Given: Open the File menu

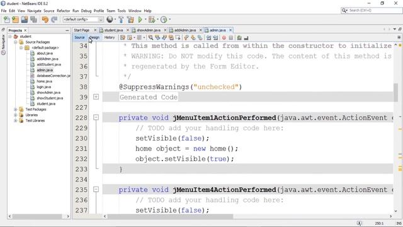Looking at the screenshot, I should [x=4, y=11].
